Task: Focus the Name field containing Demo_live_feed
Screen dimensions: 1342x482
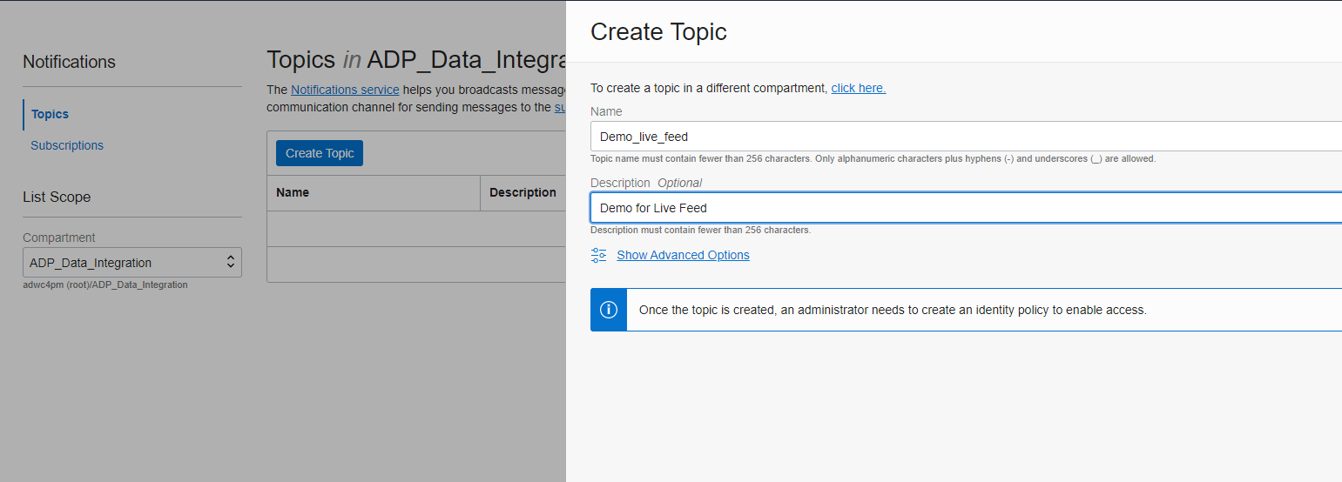Action: coord(958,137)
